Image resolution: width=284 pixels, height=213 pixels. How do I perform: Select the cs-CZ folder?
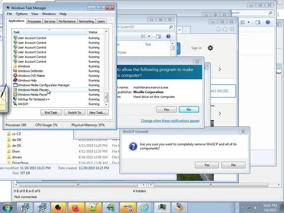pyautogui.click(x=16, y=134)
